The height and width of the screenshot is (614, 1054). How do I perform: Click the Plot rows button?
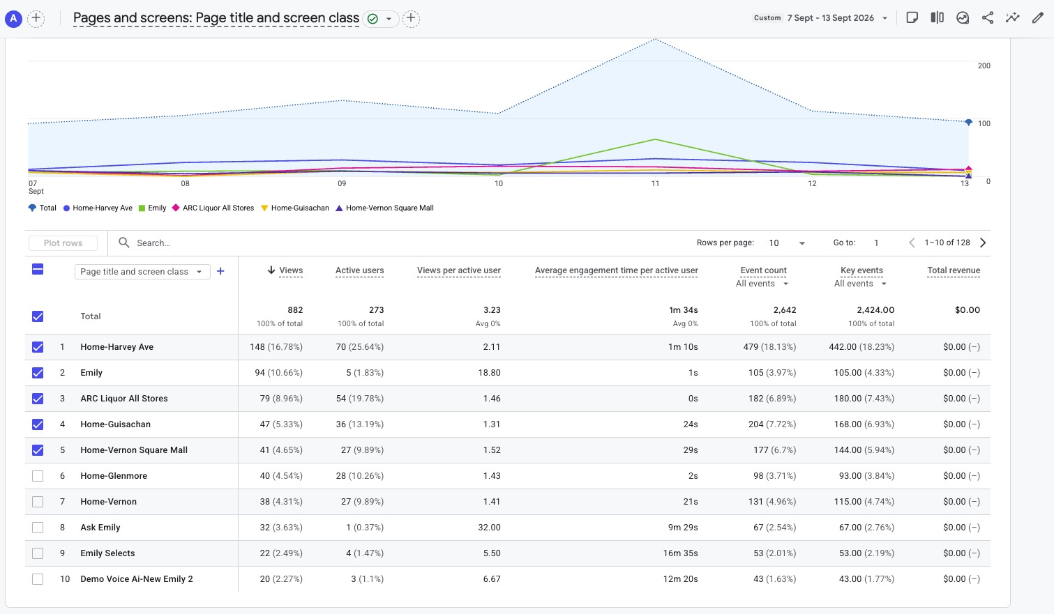pyautogui.click(x=63, y=243)
